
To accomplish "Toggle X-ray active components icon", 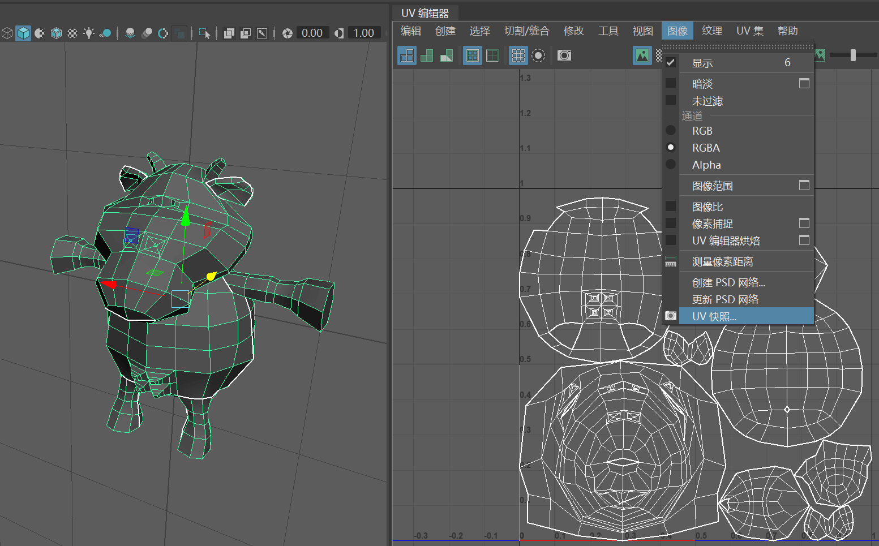I will coord(246,33).
